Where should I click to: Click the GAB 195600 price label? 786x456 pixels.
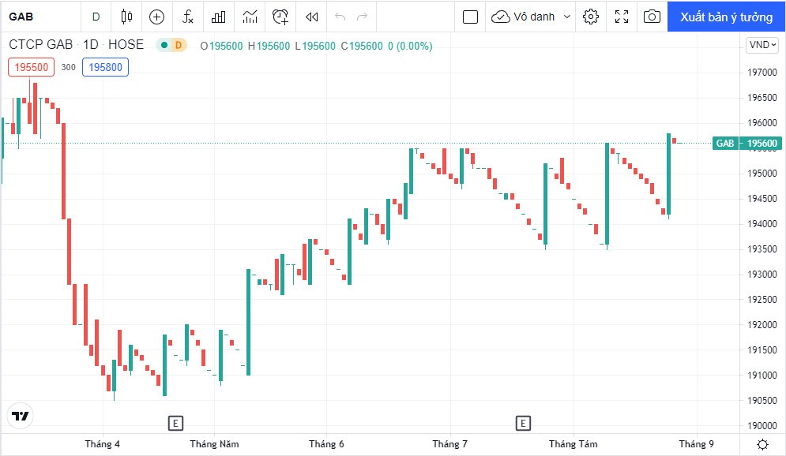747,143
